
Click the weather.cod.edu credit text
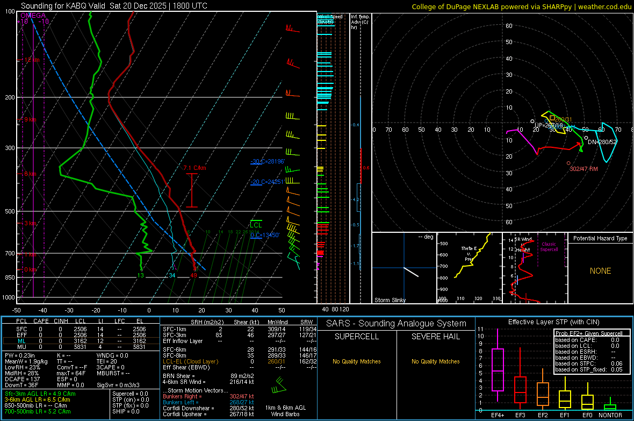pos(604,6)
